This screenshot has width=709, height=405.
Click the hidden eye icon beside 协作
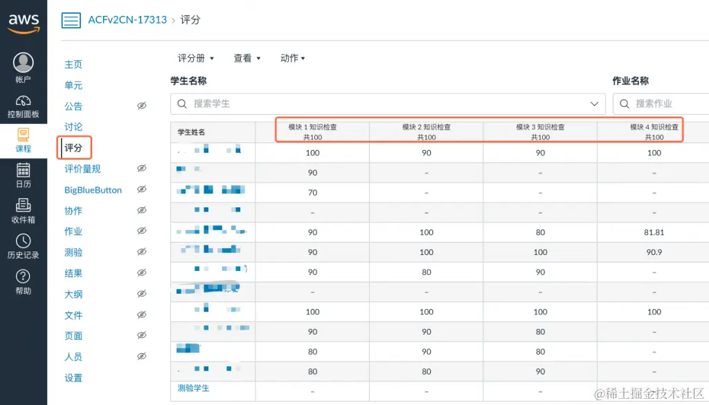141,210
